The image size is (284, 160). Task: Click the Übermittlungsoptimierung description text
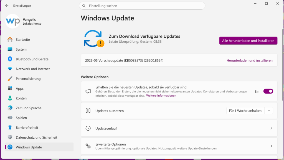pyautogui.click(x=156, y=148)
